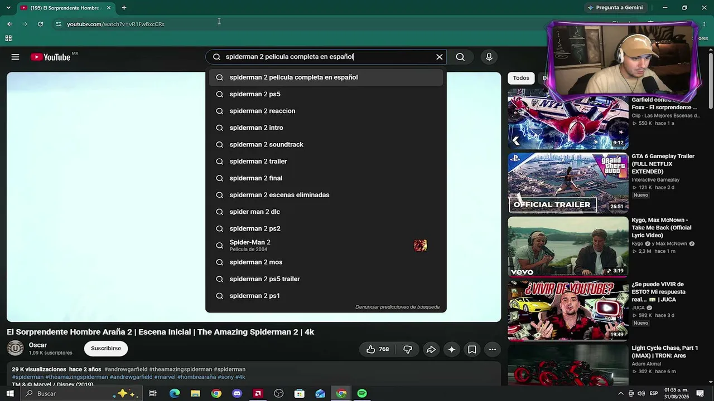Click the youtube.com address bar URL
This screenshot has width=714, height=401.
click(x=115, y=24)
